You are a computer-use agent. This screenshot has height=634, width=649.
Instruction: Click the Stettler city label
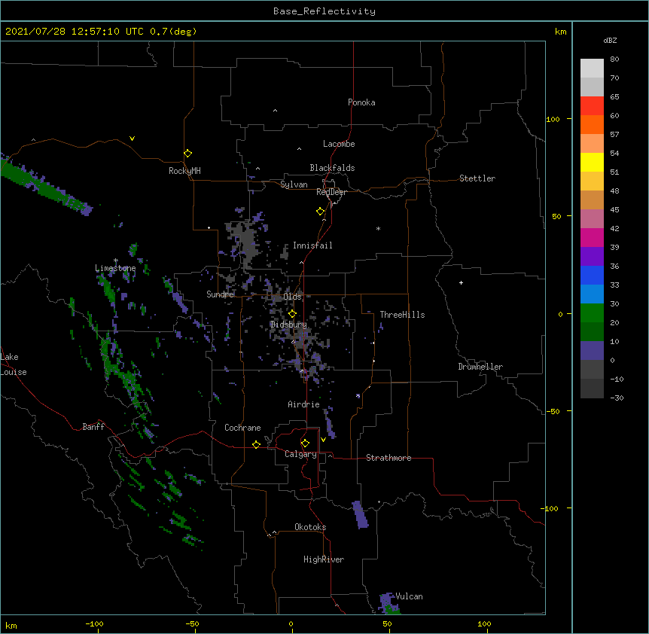coord(477,178)
